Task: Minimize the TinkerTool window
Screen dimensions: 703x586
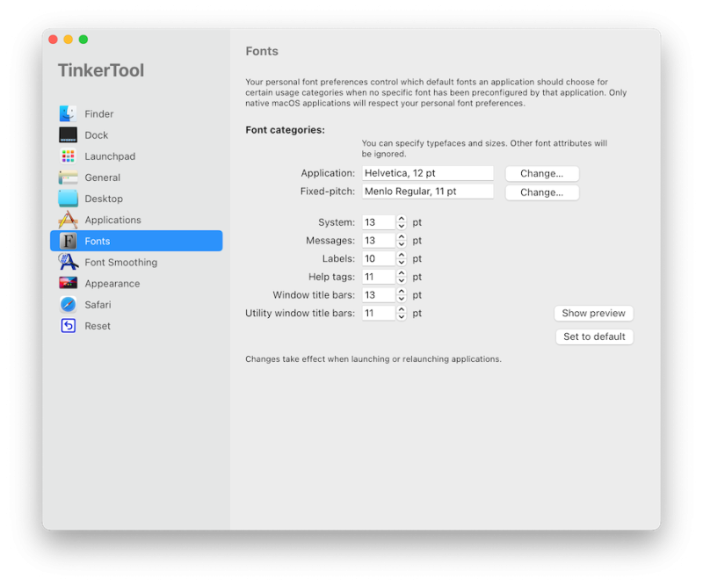Action: 69,40
